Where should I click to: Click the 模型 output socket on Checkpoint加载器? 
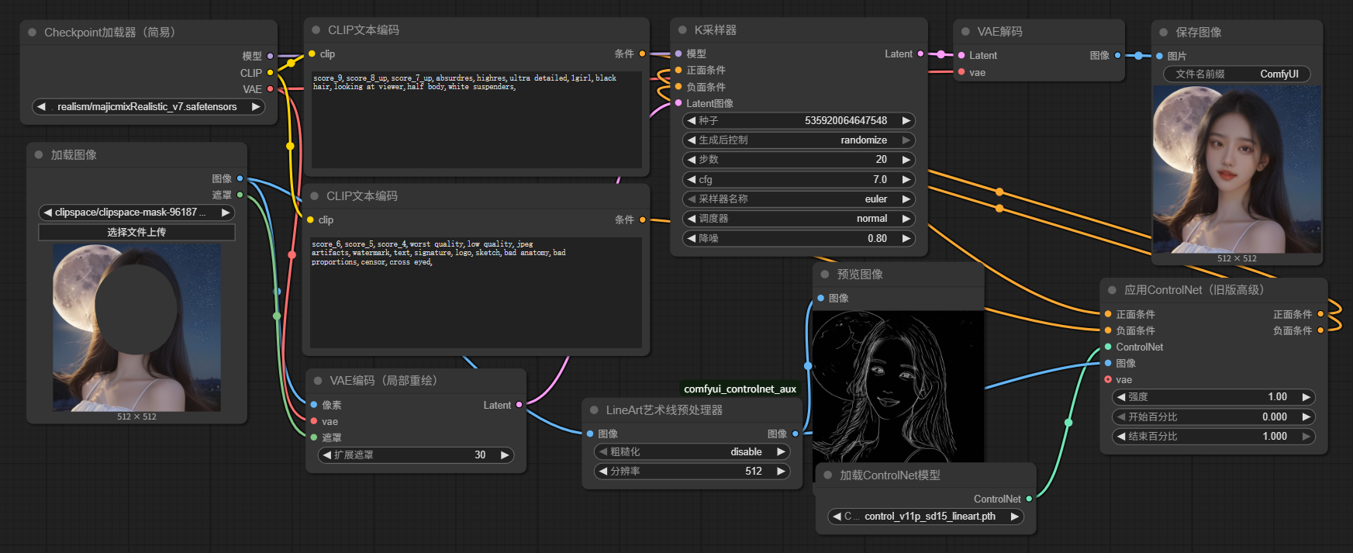point(270,56)
